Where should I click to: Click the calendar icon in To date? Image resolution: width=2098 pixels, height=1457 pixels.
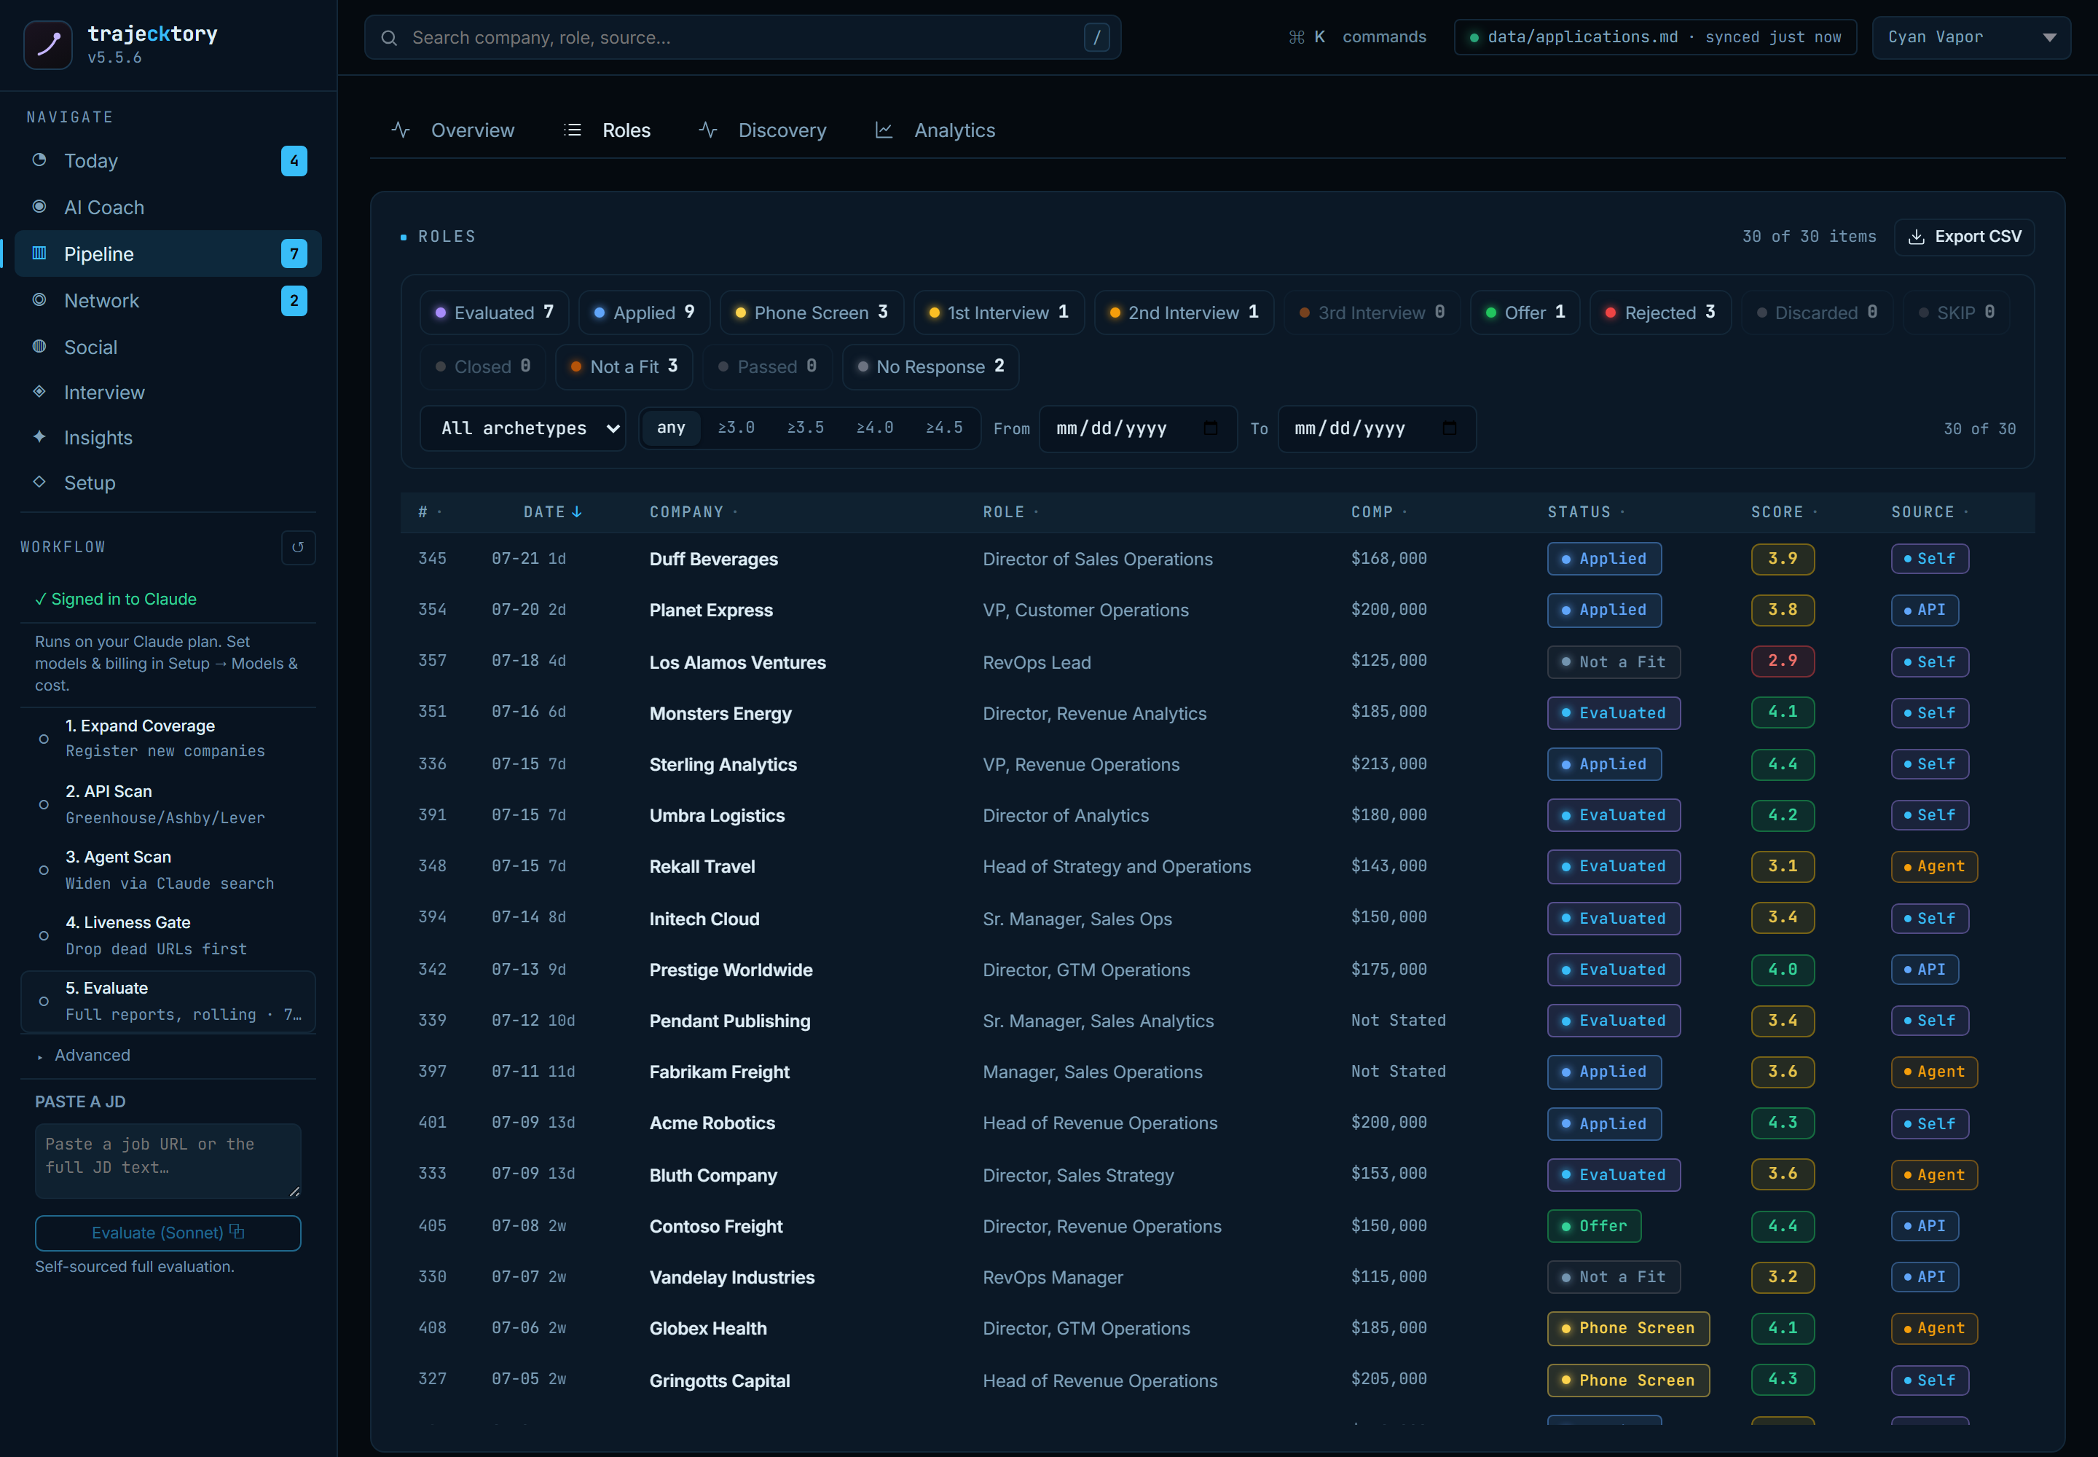click(1449, 428)
